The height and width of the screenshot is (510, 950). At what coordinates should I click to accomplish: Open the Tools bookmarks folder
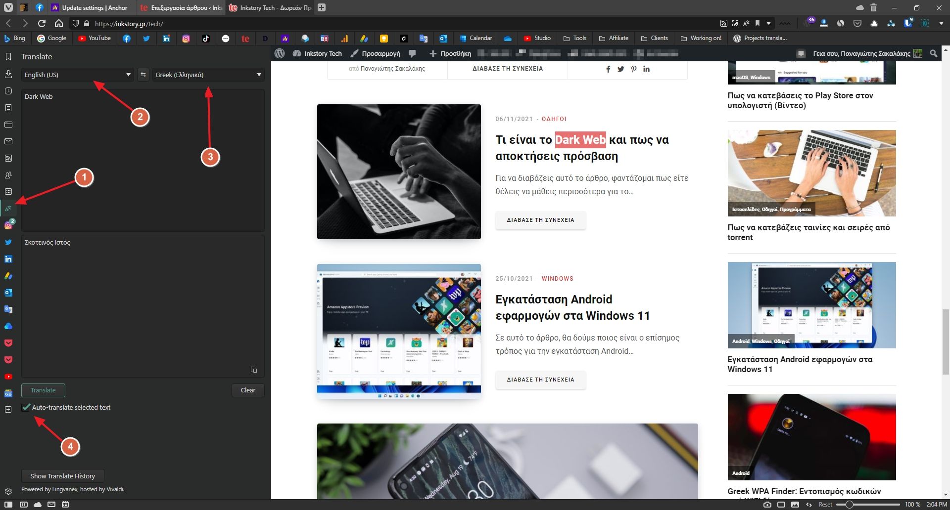coord(574,38)
